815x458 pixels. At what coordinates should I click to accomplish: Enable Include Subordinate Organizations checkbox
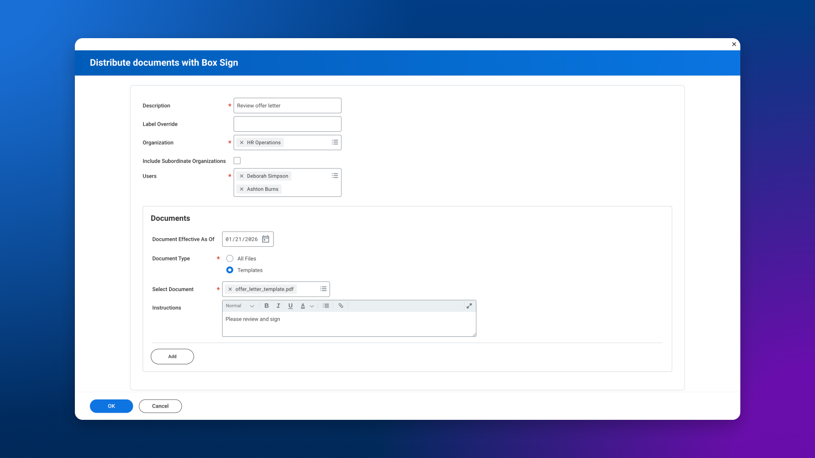click(237, 161)
